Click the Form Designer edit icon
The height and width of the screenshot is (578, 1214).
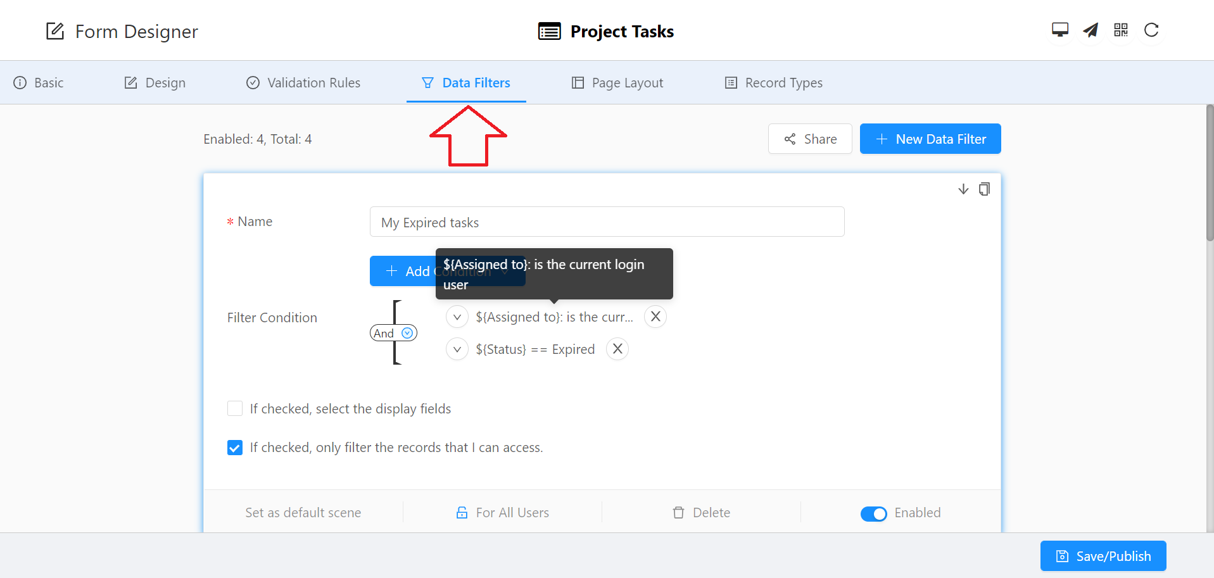click(x=55, y=31)
